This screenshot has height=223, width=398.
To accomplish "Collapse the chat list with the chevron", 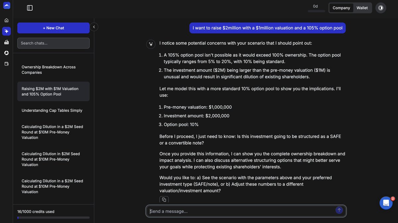I will click(94, 27).
